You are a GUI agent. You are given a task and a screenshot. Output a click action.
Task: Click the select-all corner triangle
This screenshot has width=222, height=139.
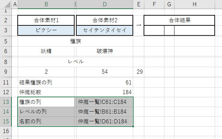pyautogui.click(x=7, y=5)
